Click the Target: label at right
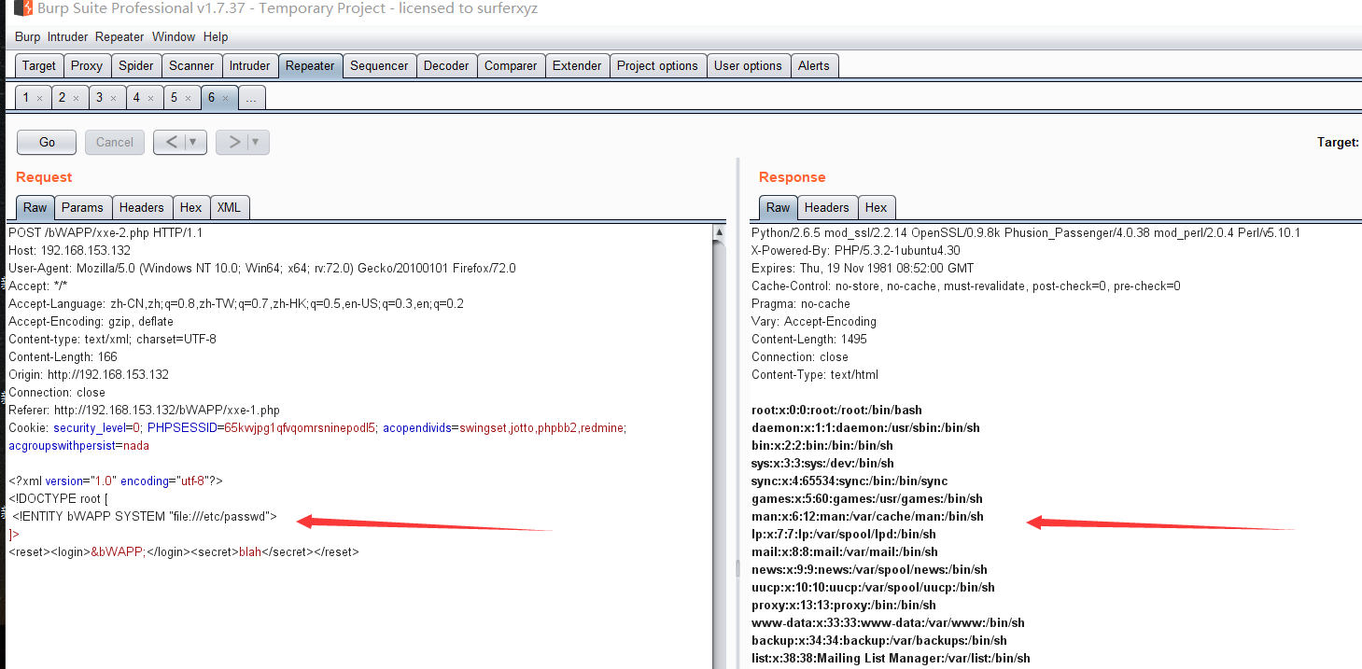 (x=1338, y=142)
